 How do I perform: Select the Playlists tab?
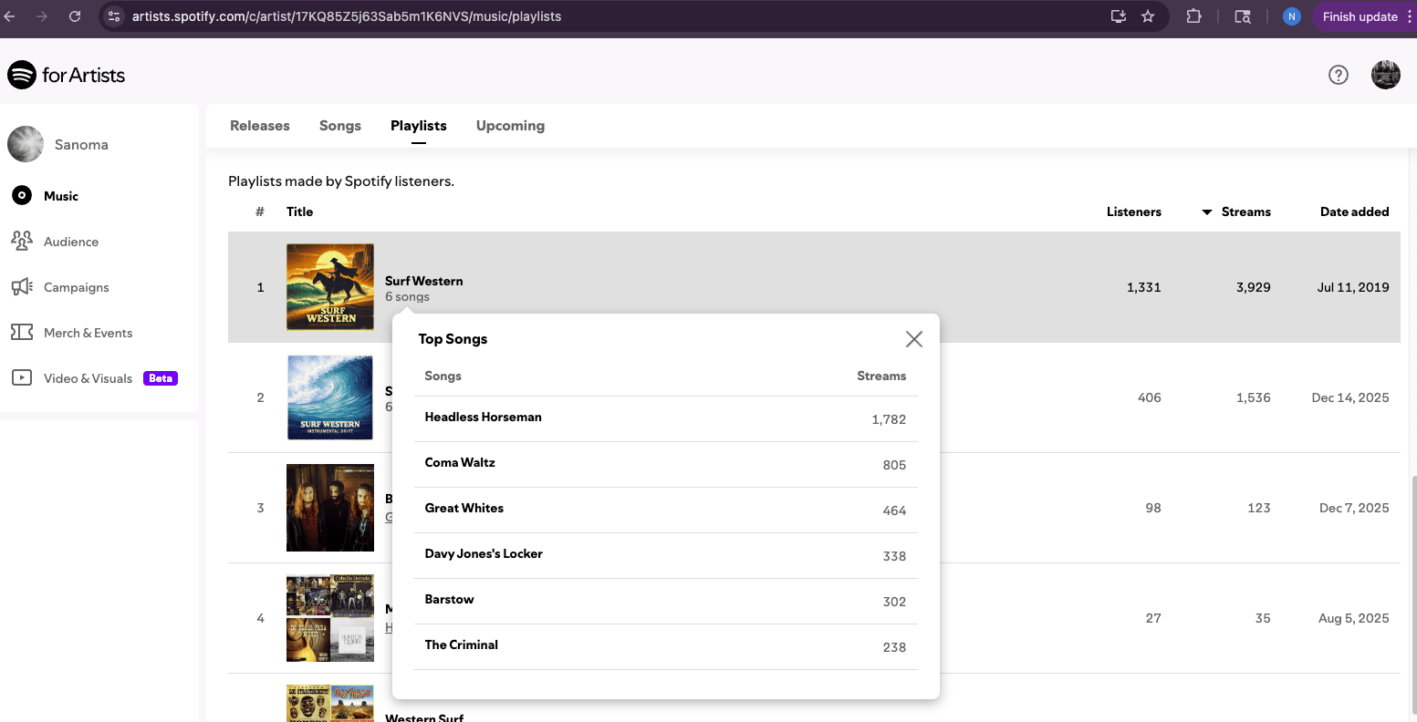tap(419, 126)
